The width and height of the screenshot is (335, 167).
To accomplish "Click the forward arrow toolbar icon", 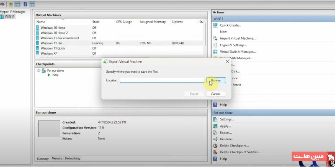I will (x=3, y=4).
